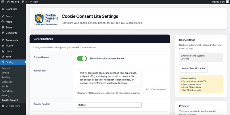
Task: Open the Posts pin icon
Action: point(3,16)
